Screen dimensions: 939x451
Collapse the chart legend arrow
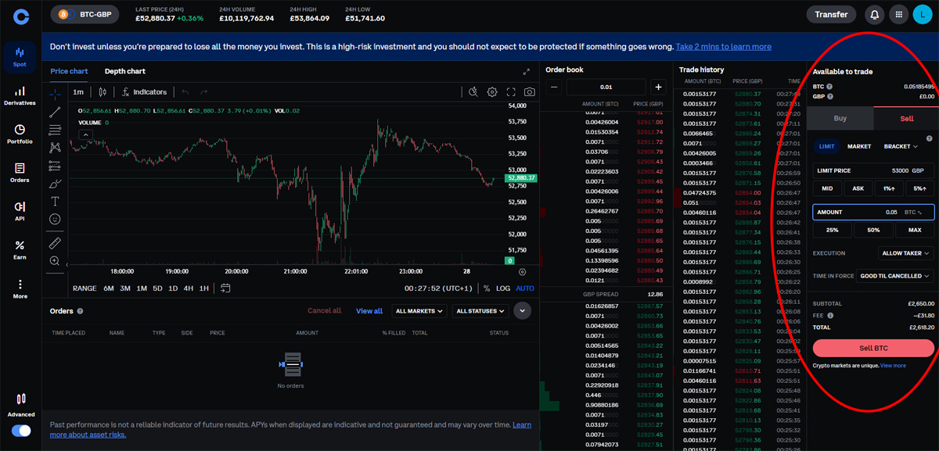coord(86,134)
